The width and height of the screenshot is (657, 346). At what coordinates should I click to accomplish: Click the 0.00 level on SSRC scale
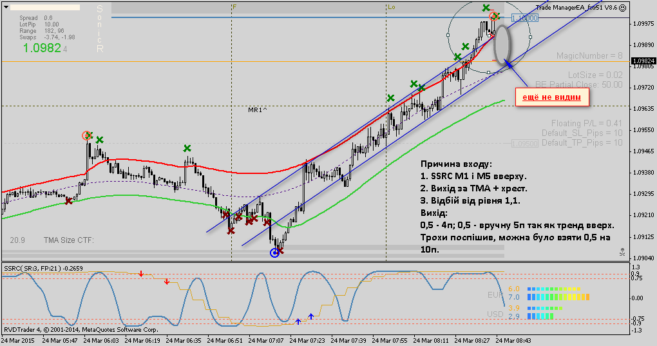(x=637, y=298)
